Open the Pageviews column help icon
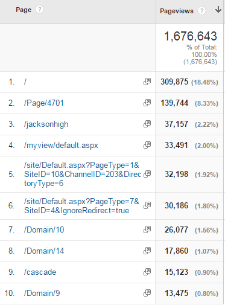225x305 pixels. [201, 11]
